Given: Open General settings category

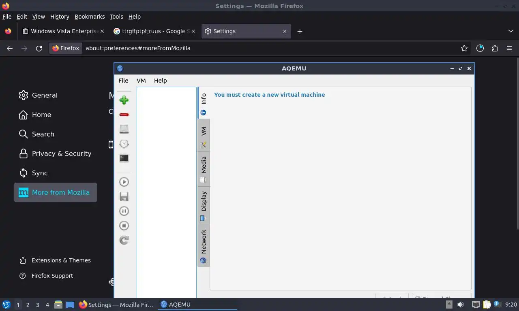Looking at the screenshot, I should click(55, 95).
